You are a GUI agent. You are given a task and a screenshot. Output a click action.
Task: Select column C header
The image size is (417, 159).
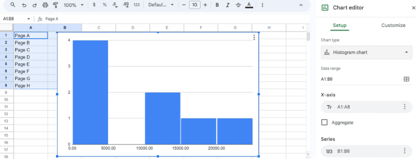pos(99,28)
